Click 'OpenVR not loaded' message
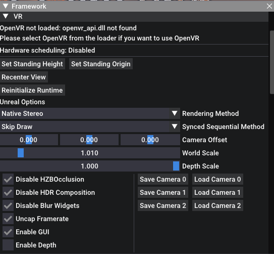Screen dimensions: 274x254 click(x=68, y=28)
